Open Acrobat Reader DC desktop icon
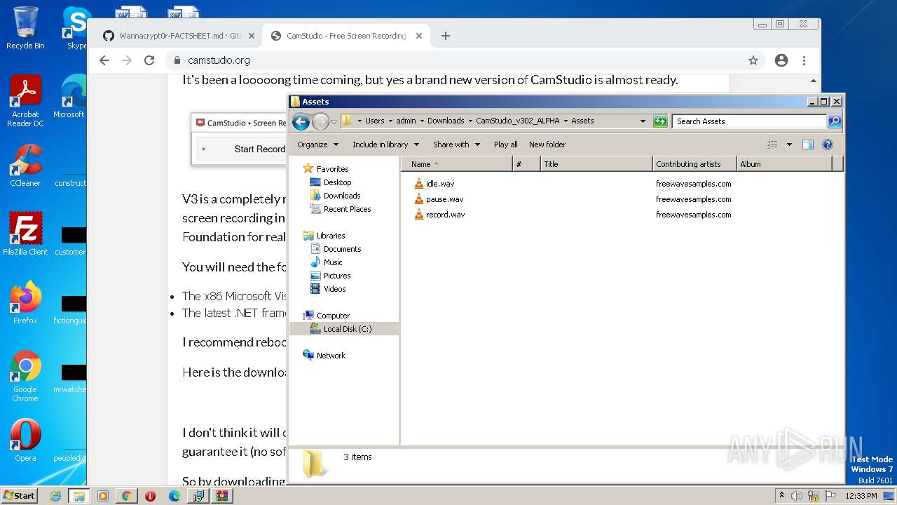The image size is (897, 505). [25, 101]
